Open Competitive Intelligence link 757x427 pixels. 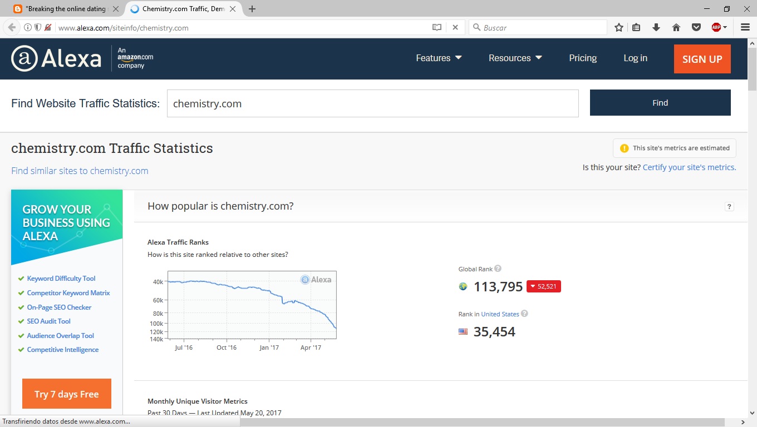(x=63, y=350)
